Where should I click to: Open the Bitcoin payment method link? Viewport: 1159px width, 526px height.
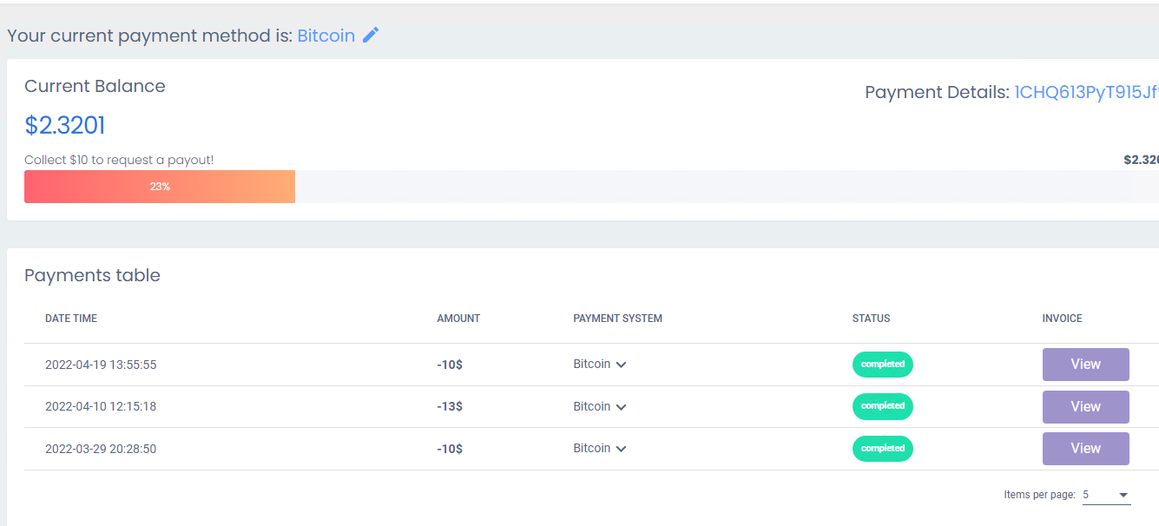[x=326, y=36]
